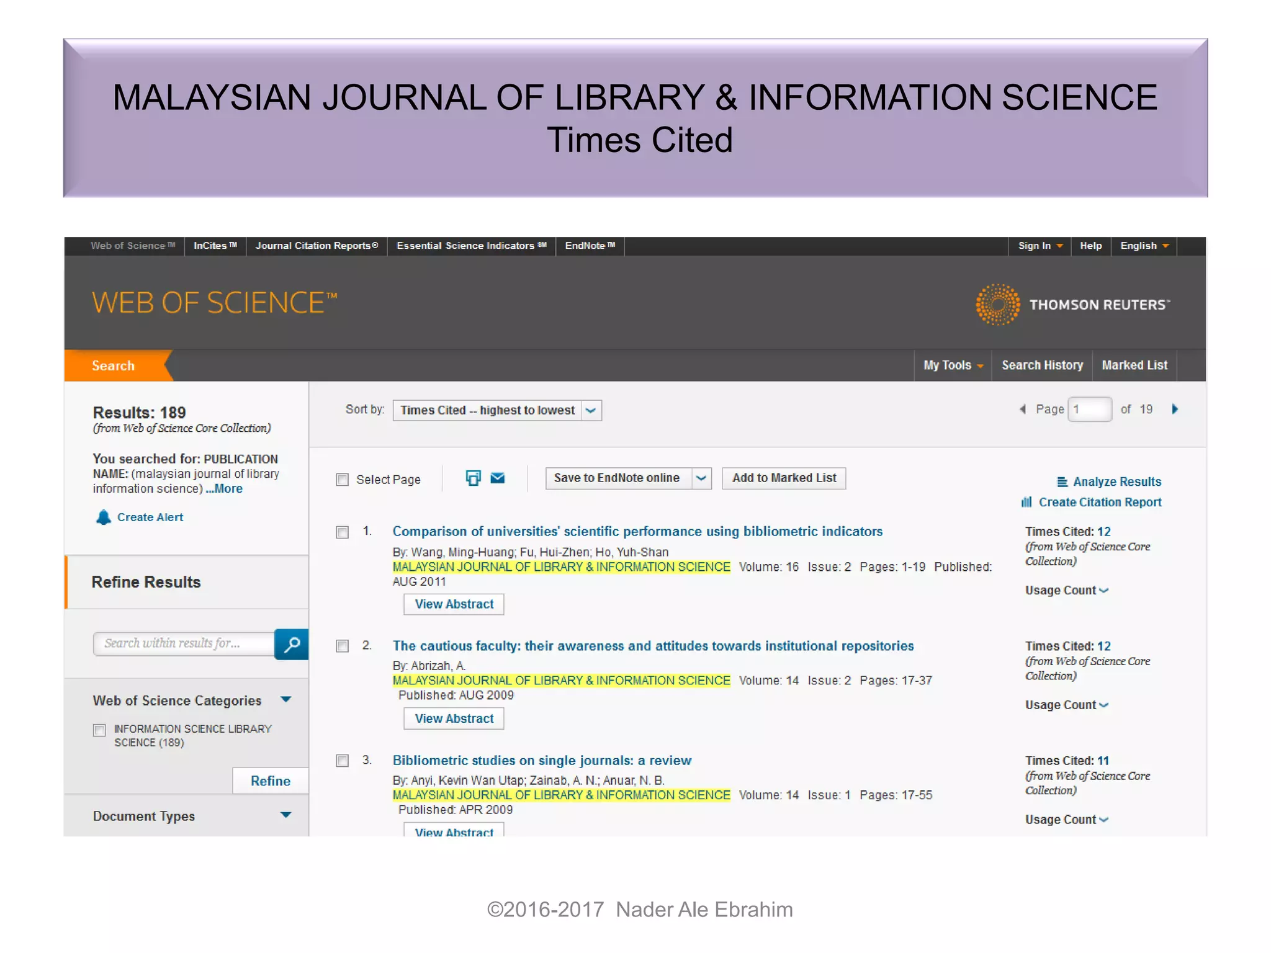The height and width of the screenshot is (953, 1271).
Task: Check Information Science Library Science category
Action: point(99,730)
